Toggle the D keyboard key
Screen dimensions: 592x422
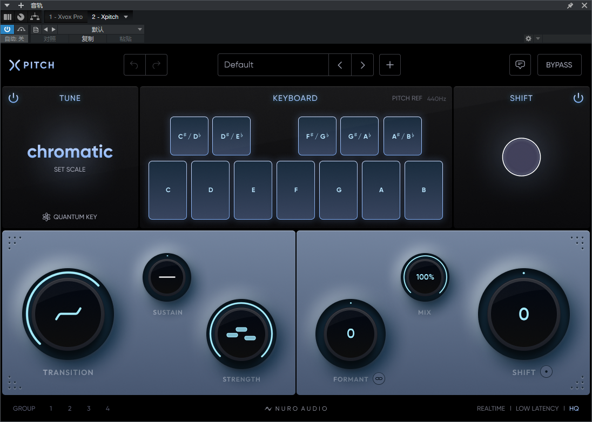pyautogui.click(x=210, y=190)
